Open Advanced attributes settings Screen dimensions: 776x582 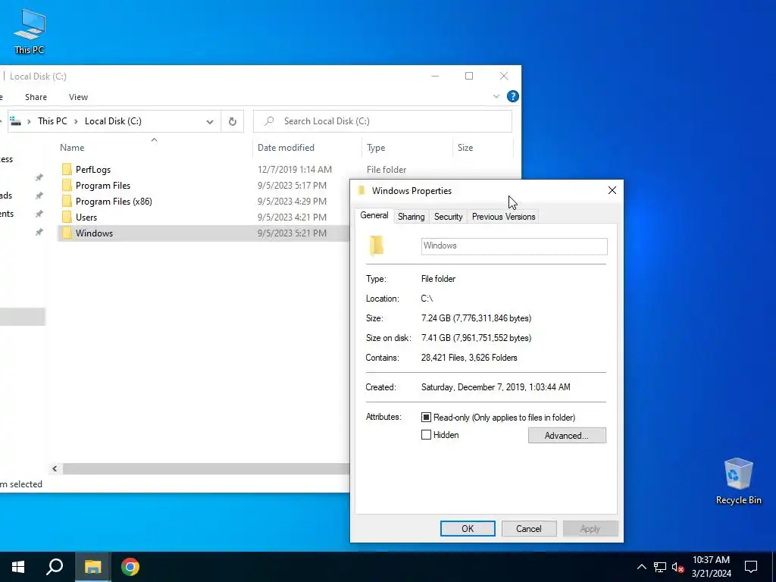tap(567, 436)
